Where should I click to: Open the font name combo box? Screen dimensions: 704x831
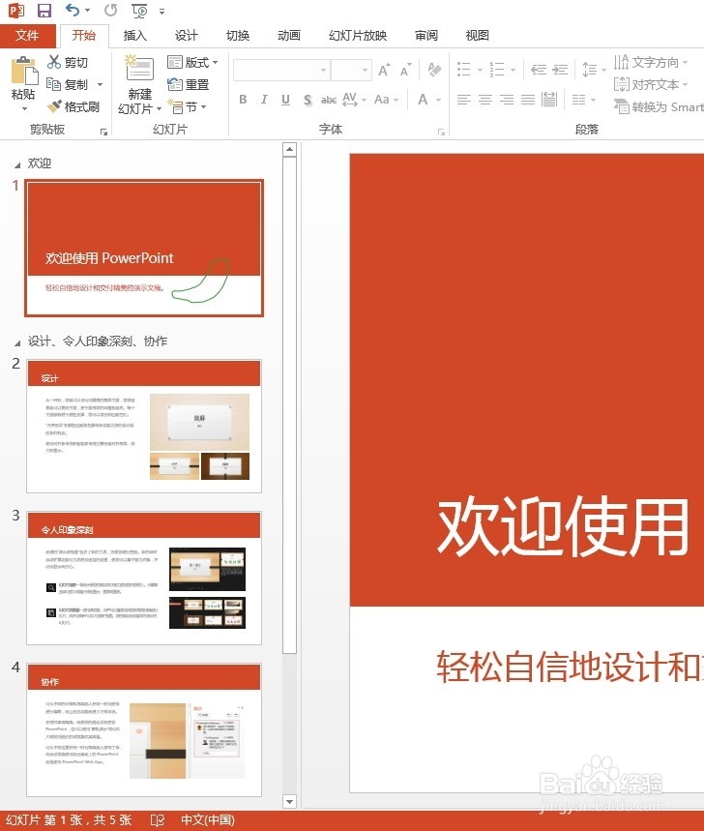point(281,70)
